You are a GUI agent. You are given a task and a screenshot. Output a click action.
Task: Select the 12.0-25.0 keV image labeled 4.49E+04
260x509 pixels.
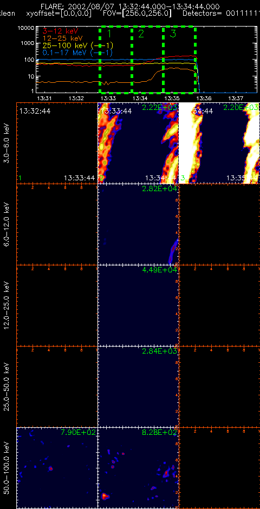pyautogui.click(x=138, y=305)
